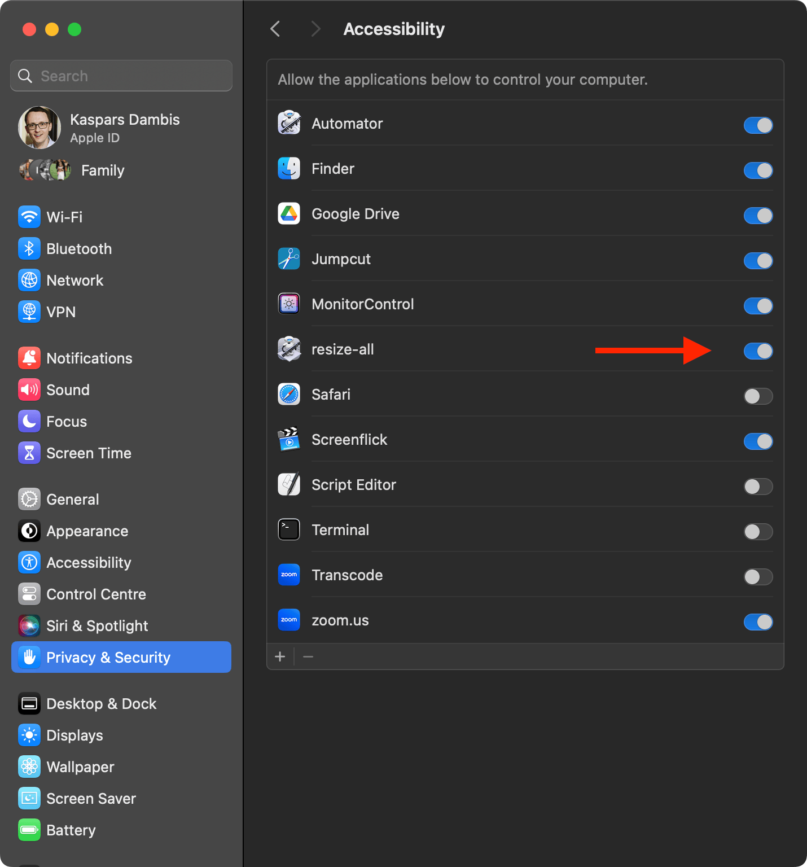Screen dimensions: 807x867
Task: Click the Battery sidebar icon
Action: click(29, 830)
